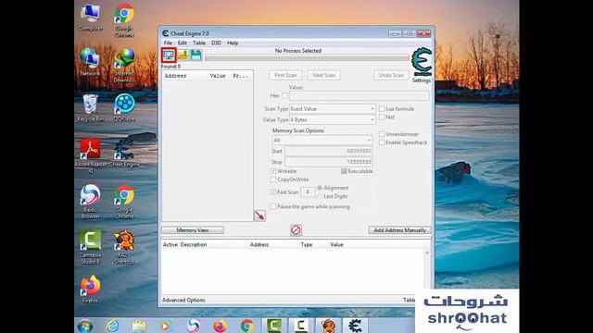The image size is (593, 333).
Task: Click the Description column header
Action: (194, 244)
